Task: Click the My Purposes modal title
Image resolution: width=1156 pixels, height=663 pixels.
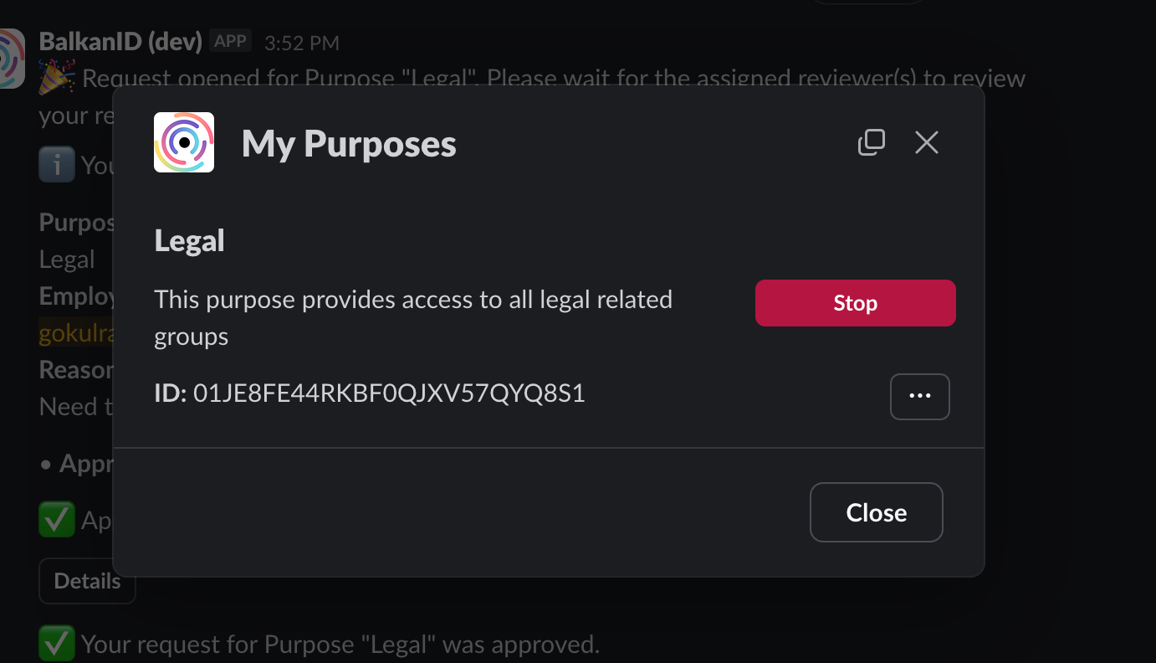Action: 349,144
